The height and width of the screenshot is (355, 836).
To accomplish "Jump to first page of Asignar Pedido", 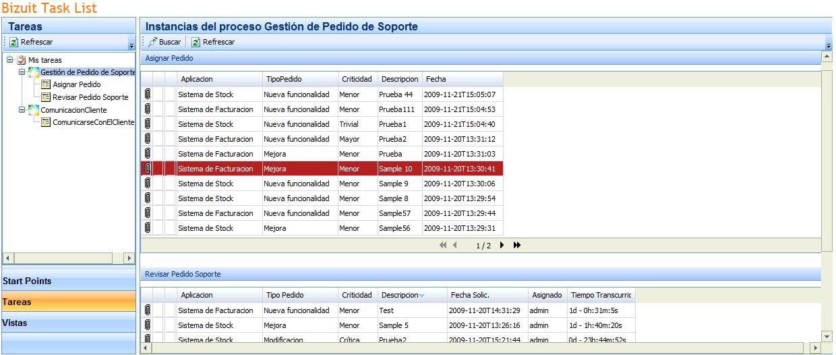I will point(442,246).
